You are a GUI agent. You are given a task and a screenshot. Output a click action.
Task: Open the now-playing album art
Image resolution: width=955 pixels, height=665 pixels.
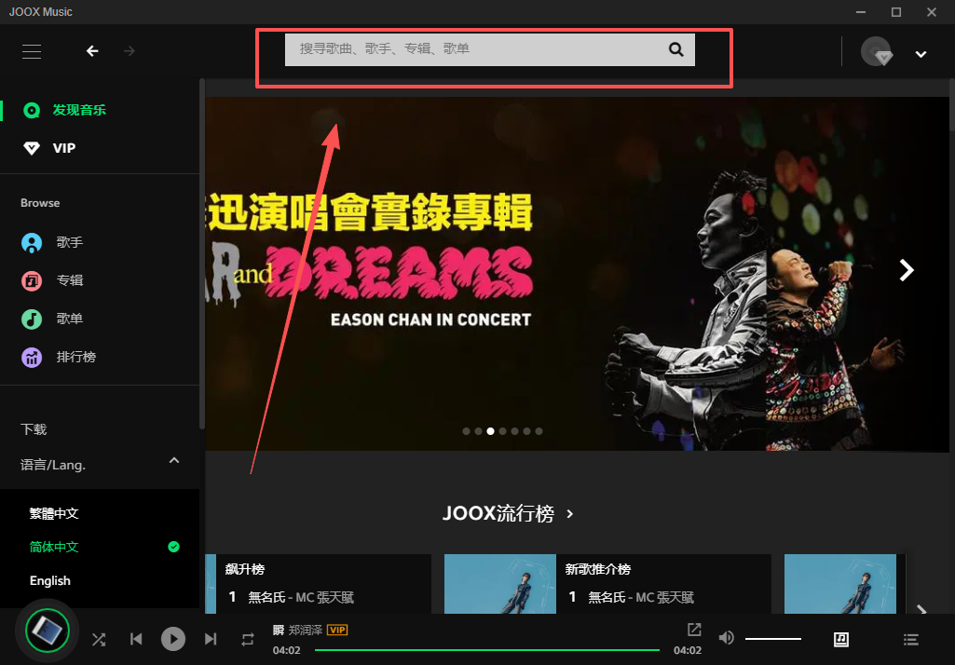48,631
